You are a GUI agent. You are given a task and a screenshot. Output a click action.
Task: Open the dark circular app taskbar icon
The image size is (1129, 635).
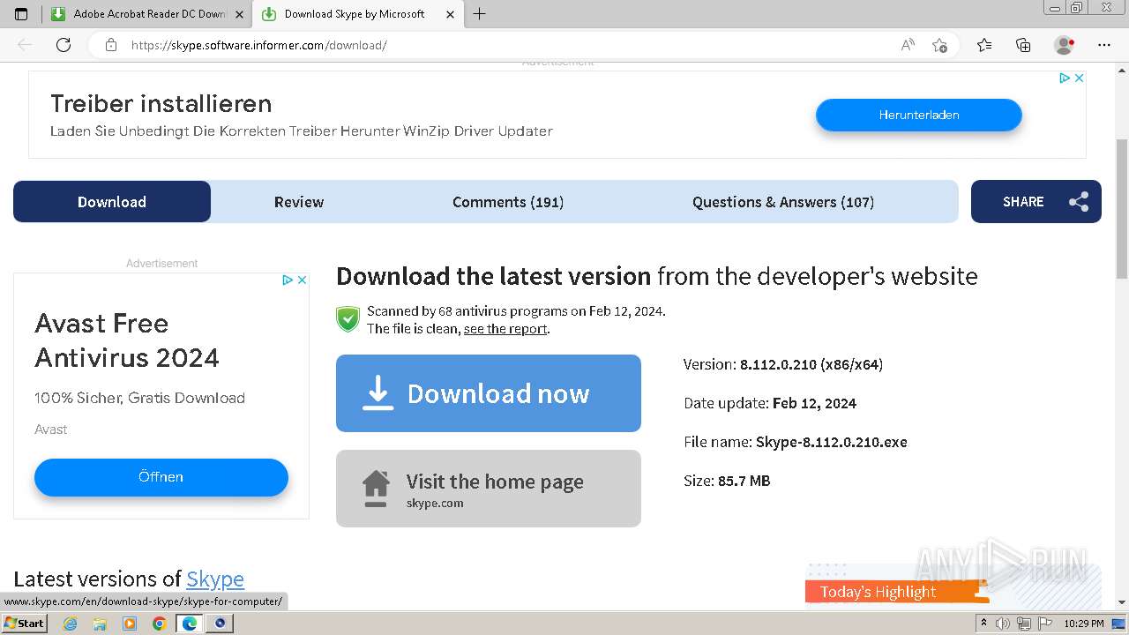coord(221,624)
